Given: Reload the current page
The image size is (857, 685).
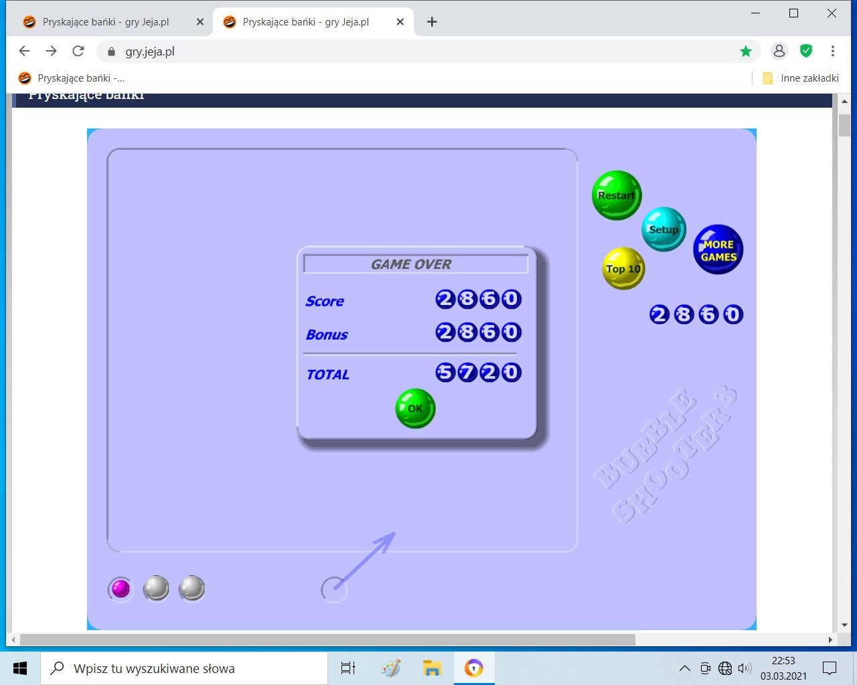Looking at the screenshot, I should tap(78, 51).
